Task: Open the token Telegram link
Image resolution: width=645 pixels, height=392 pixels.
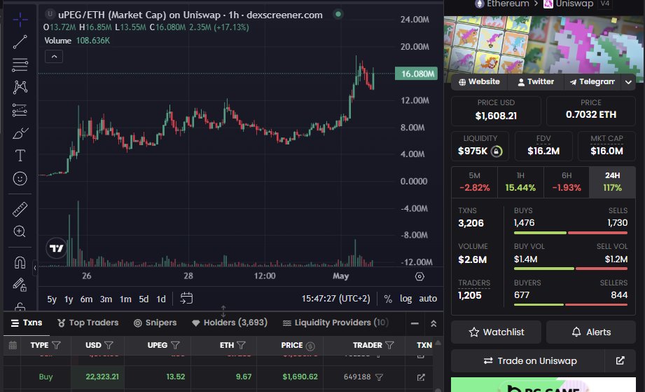Action: pyautogui.click(x=592, y=82)
